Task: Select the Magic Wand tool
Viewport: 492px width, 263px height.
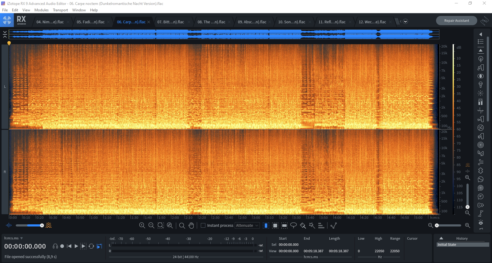Action: [312, 226]
